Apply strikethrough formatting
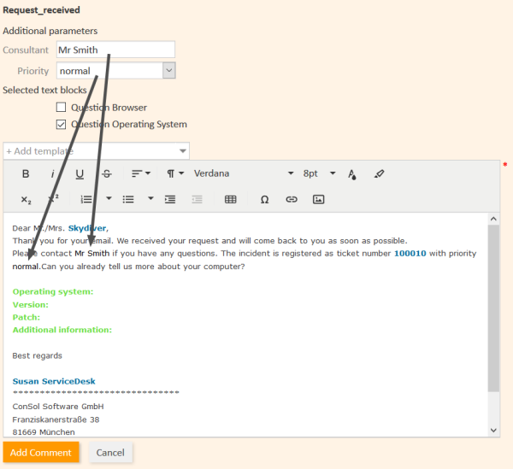This screenshot has height=469, width=513. click(x=107, y=173)
